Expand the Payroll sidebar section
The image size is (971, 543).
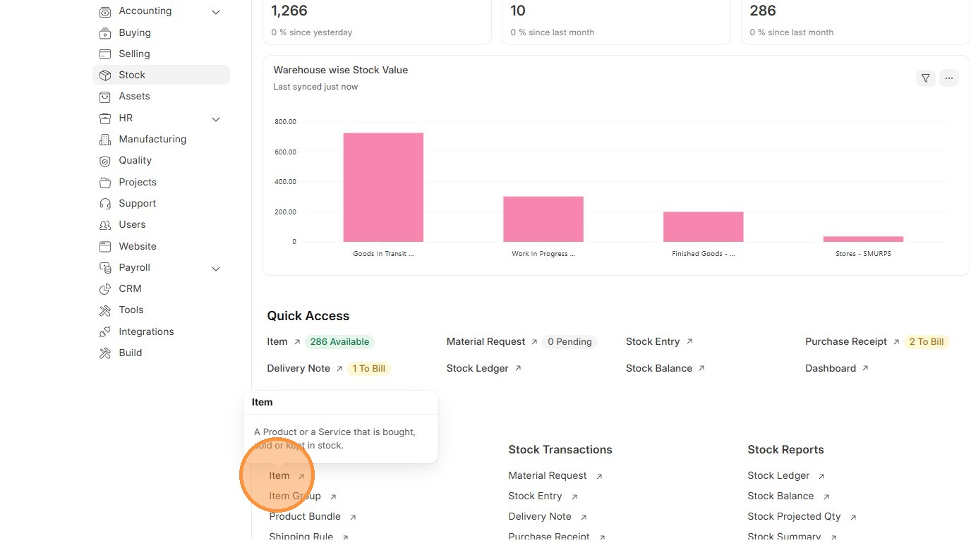click(x=216, y=268)
